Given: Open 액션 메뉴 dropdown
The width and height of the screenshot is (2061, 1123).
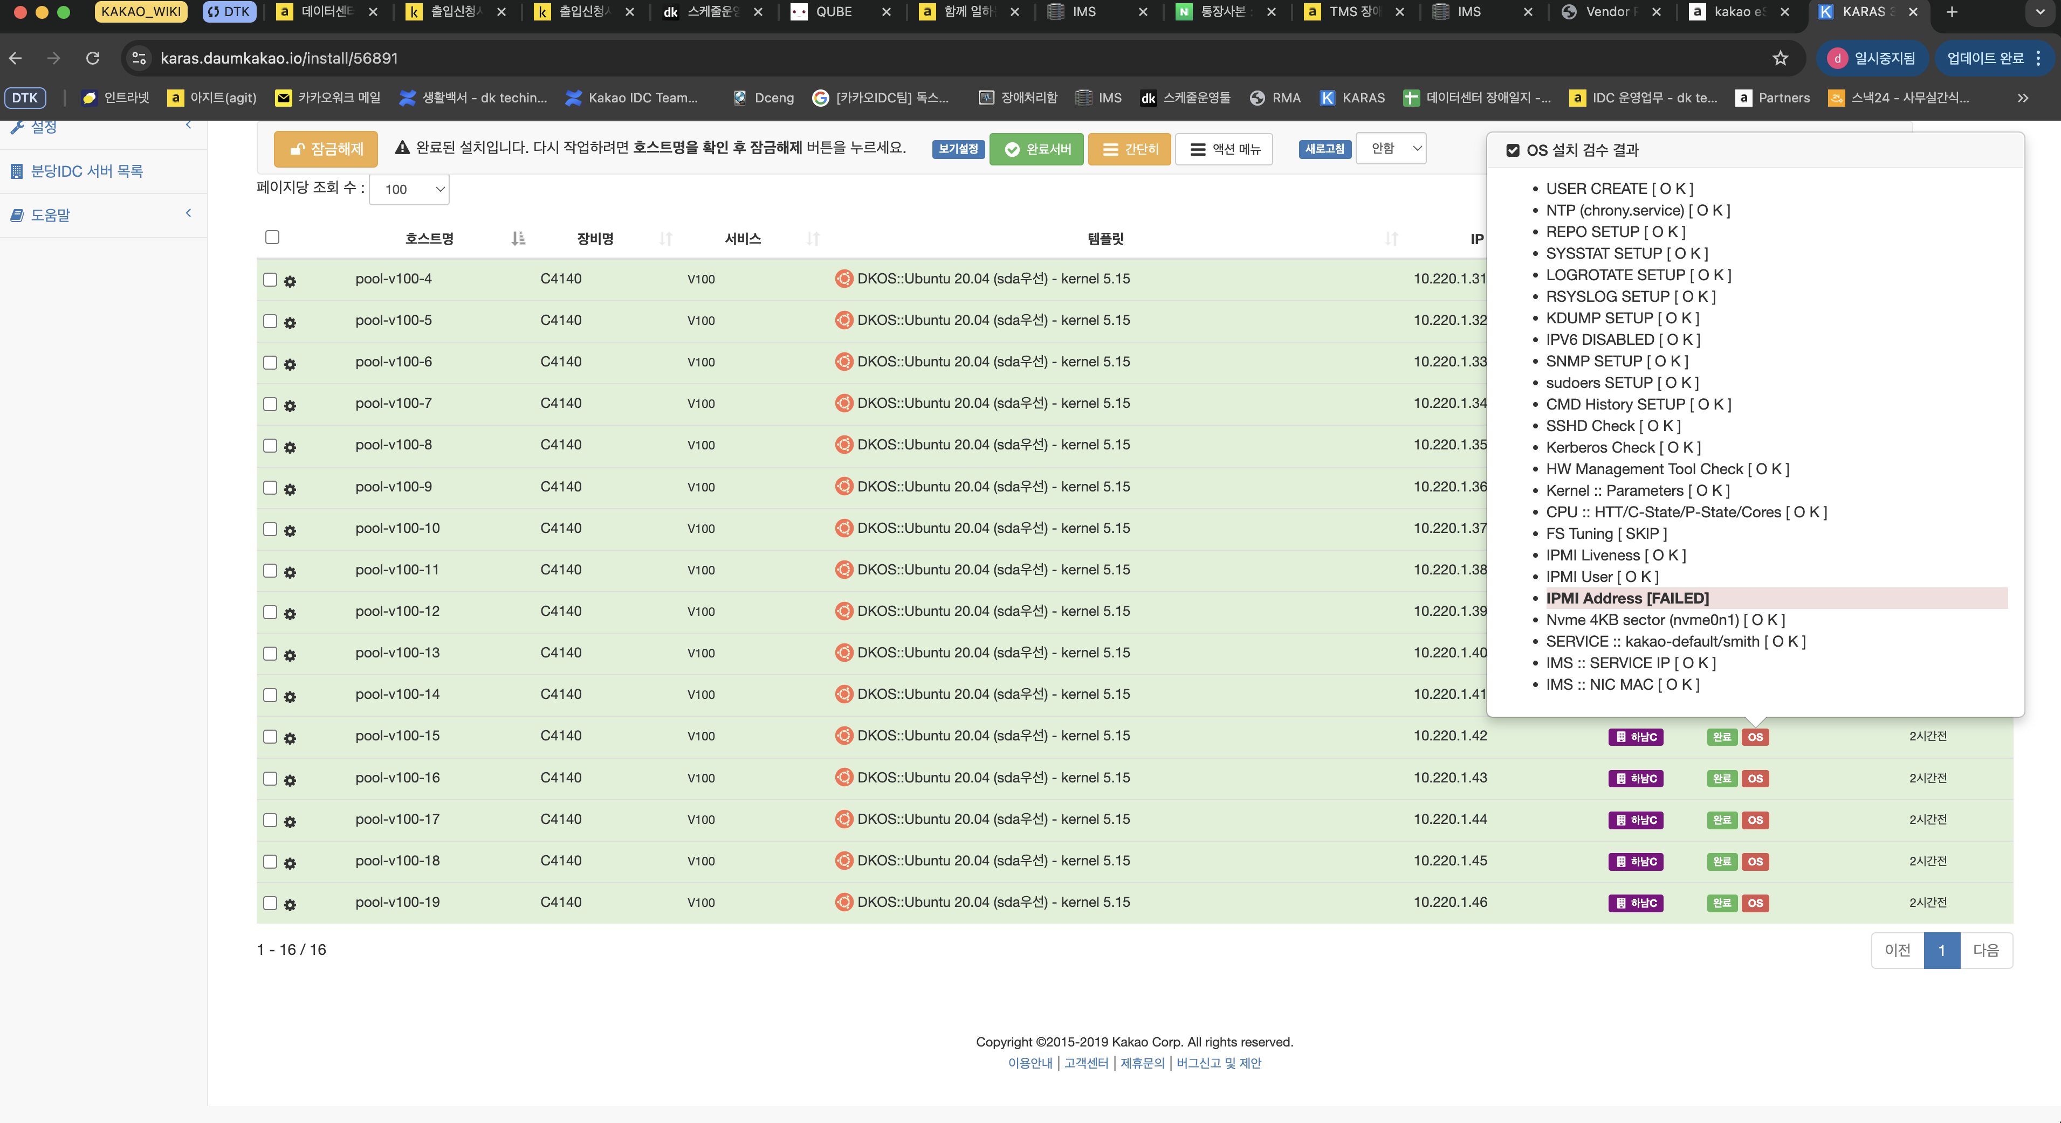Looking at the screenshot, I should (x=1224, y=149).
